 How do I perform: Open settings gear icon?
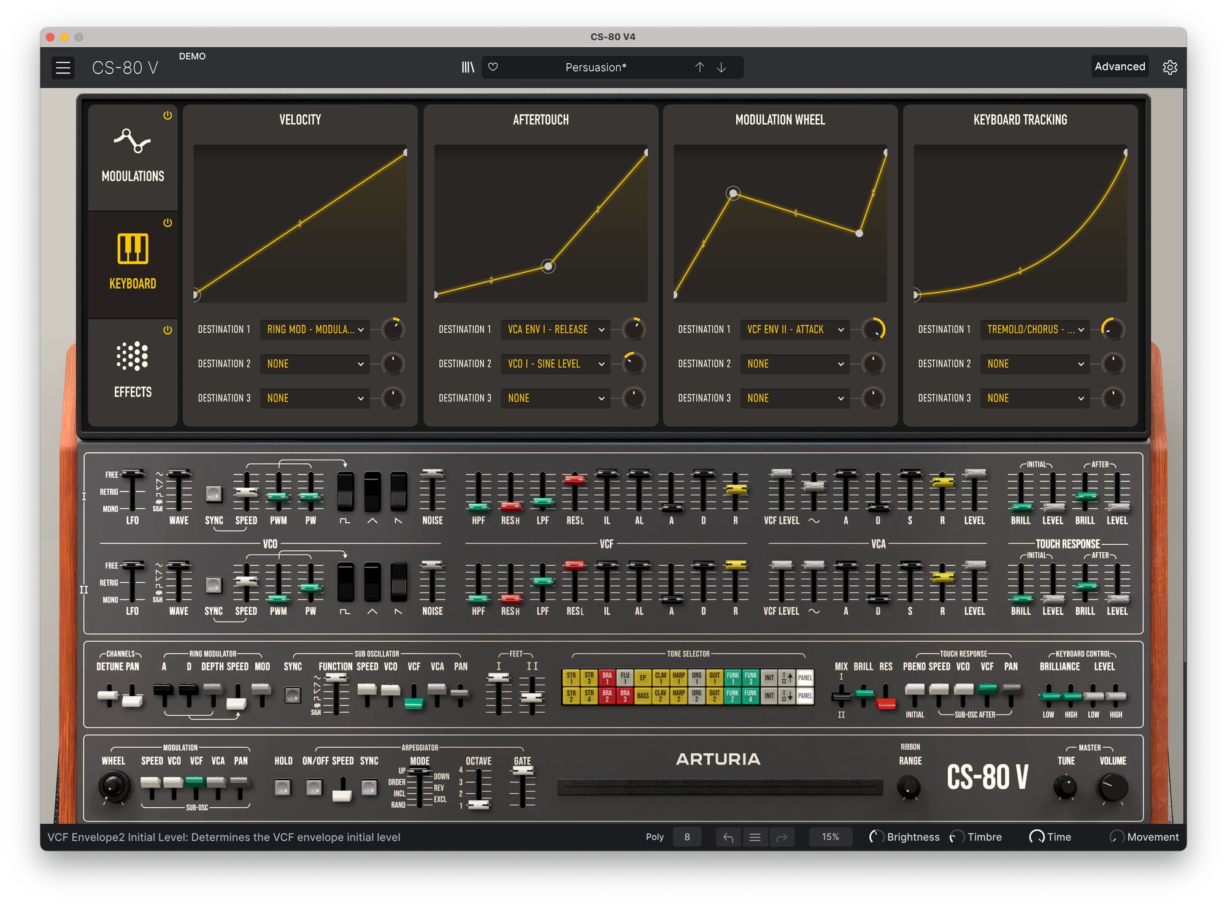click(x=1169, y=67)
